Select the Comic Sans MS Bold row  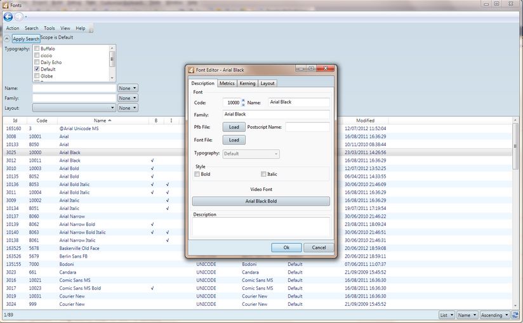tap(257, 288)
